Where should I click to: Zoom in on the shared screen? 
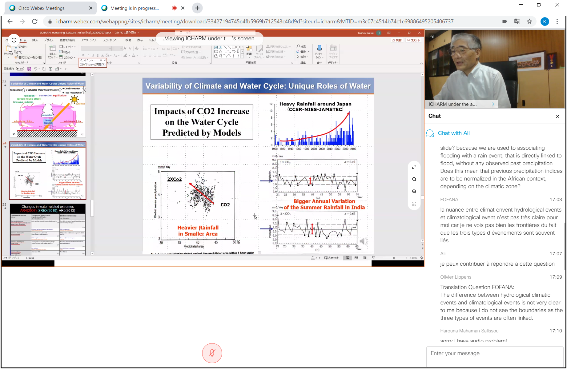(x=414, y=179)
